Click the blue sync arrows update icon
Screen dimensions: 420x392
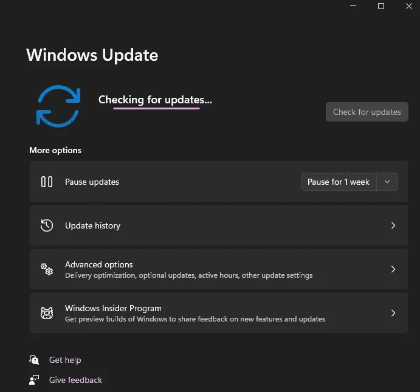[58, 106]
